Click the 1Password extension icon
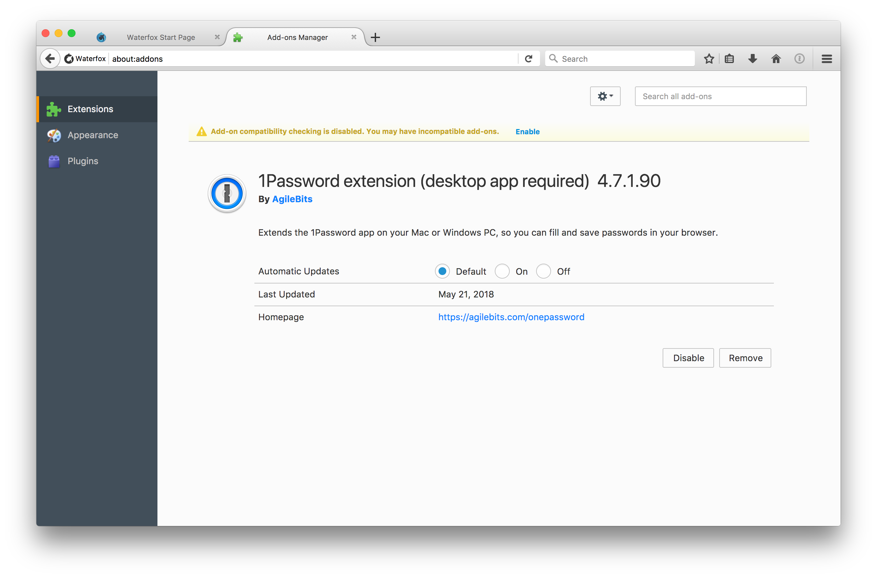 pos(227,193)
